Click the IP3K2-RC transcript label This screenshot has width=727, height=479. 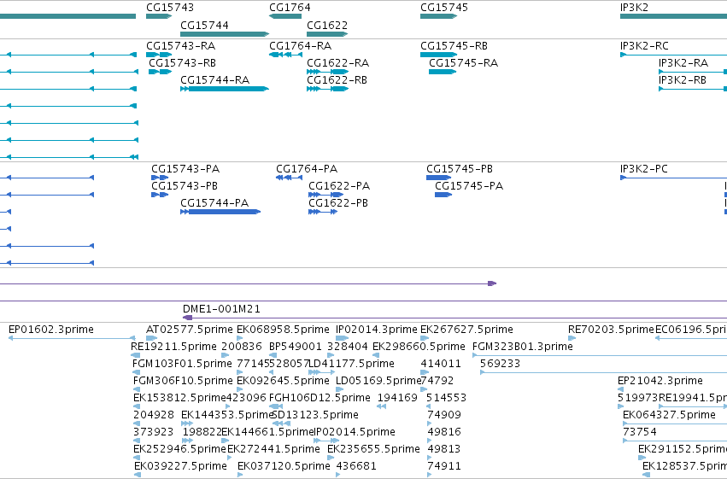644,46
